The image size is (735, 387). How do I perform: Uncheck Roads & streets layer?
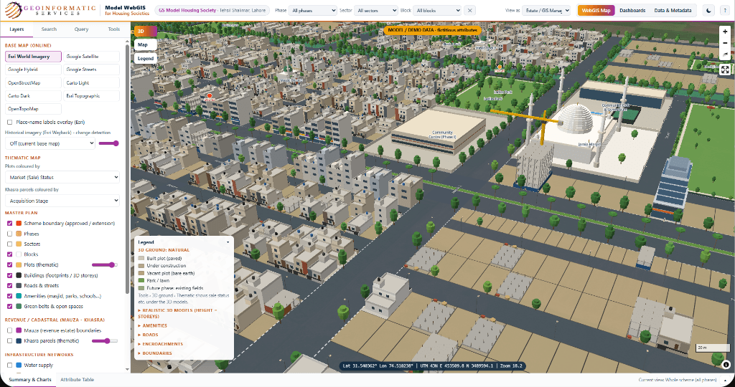(x=9, y=285)
